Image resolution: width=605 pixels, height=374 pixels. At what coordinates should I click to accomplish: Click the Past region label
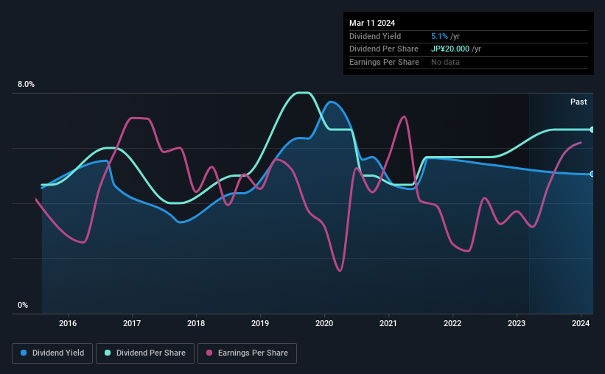(x=578, y=102)
